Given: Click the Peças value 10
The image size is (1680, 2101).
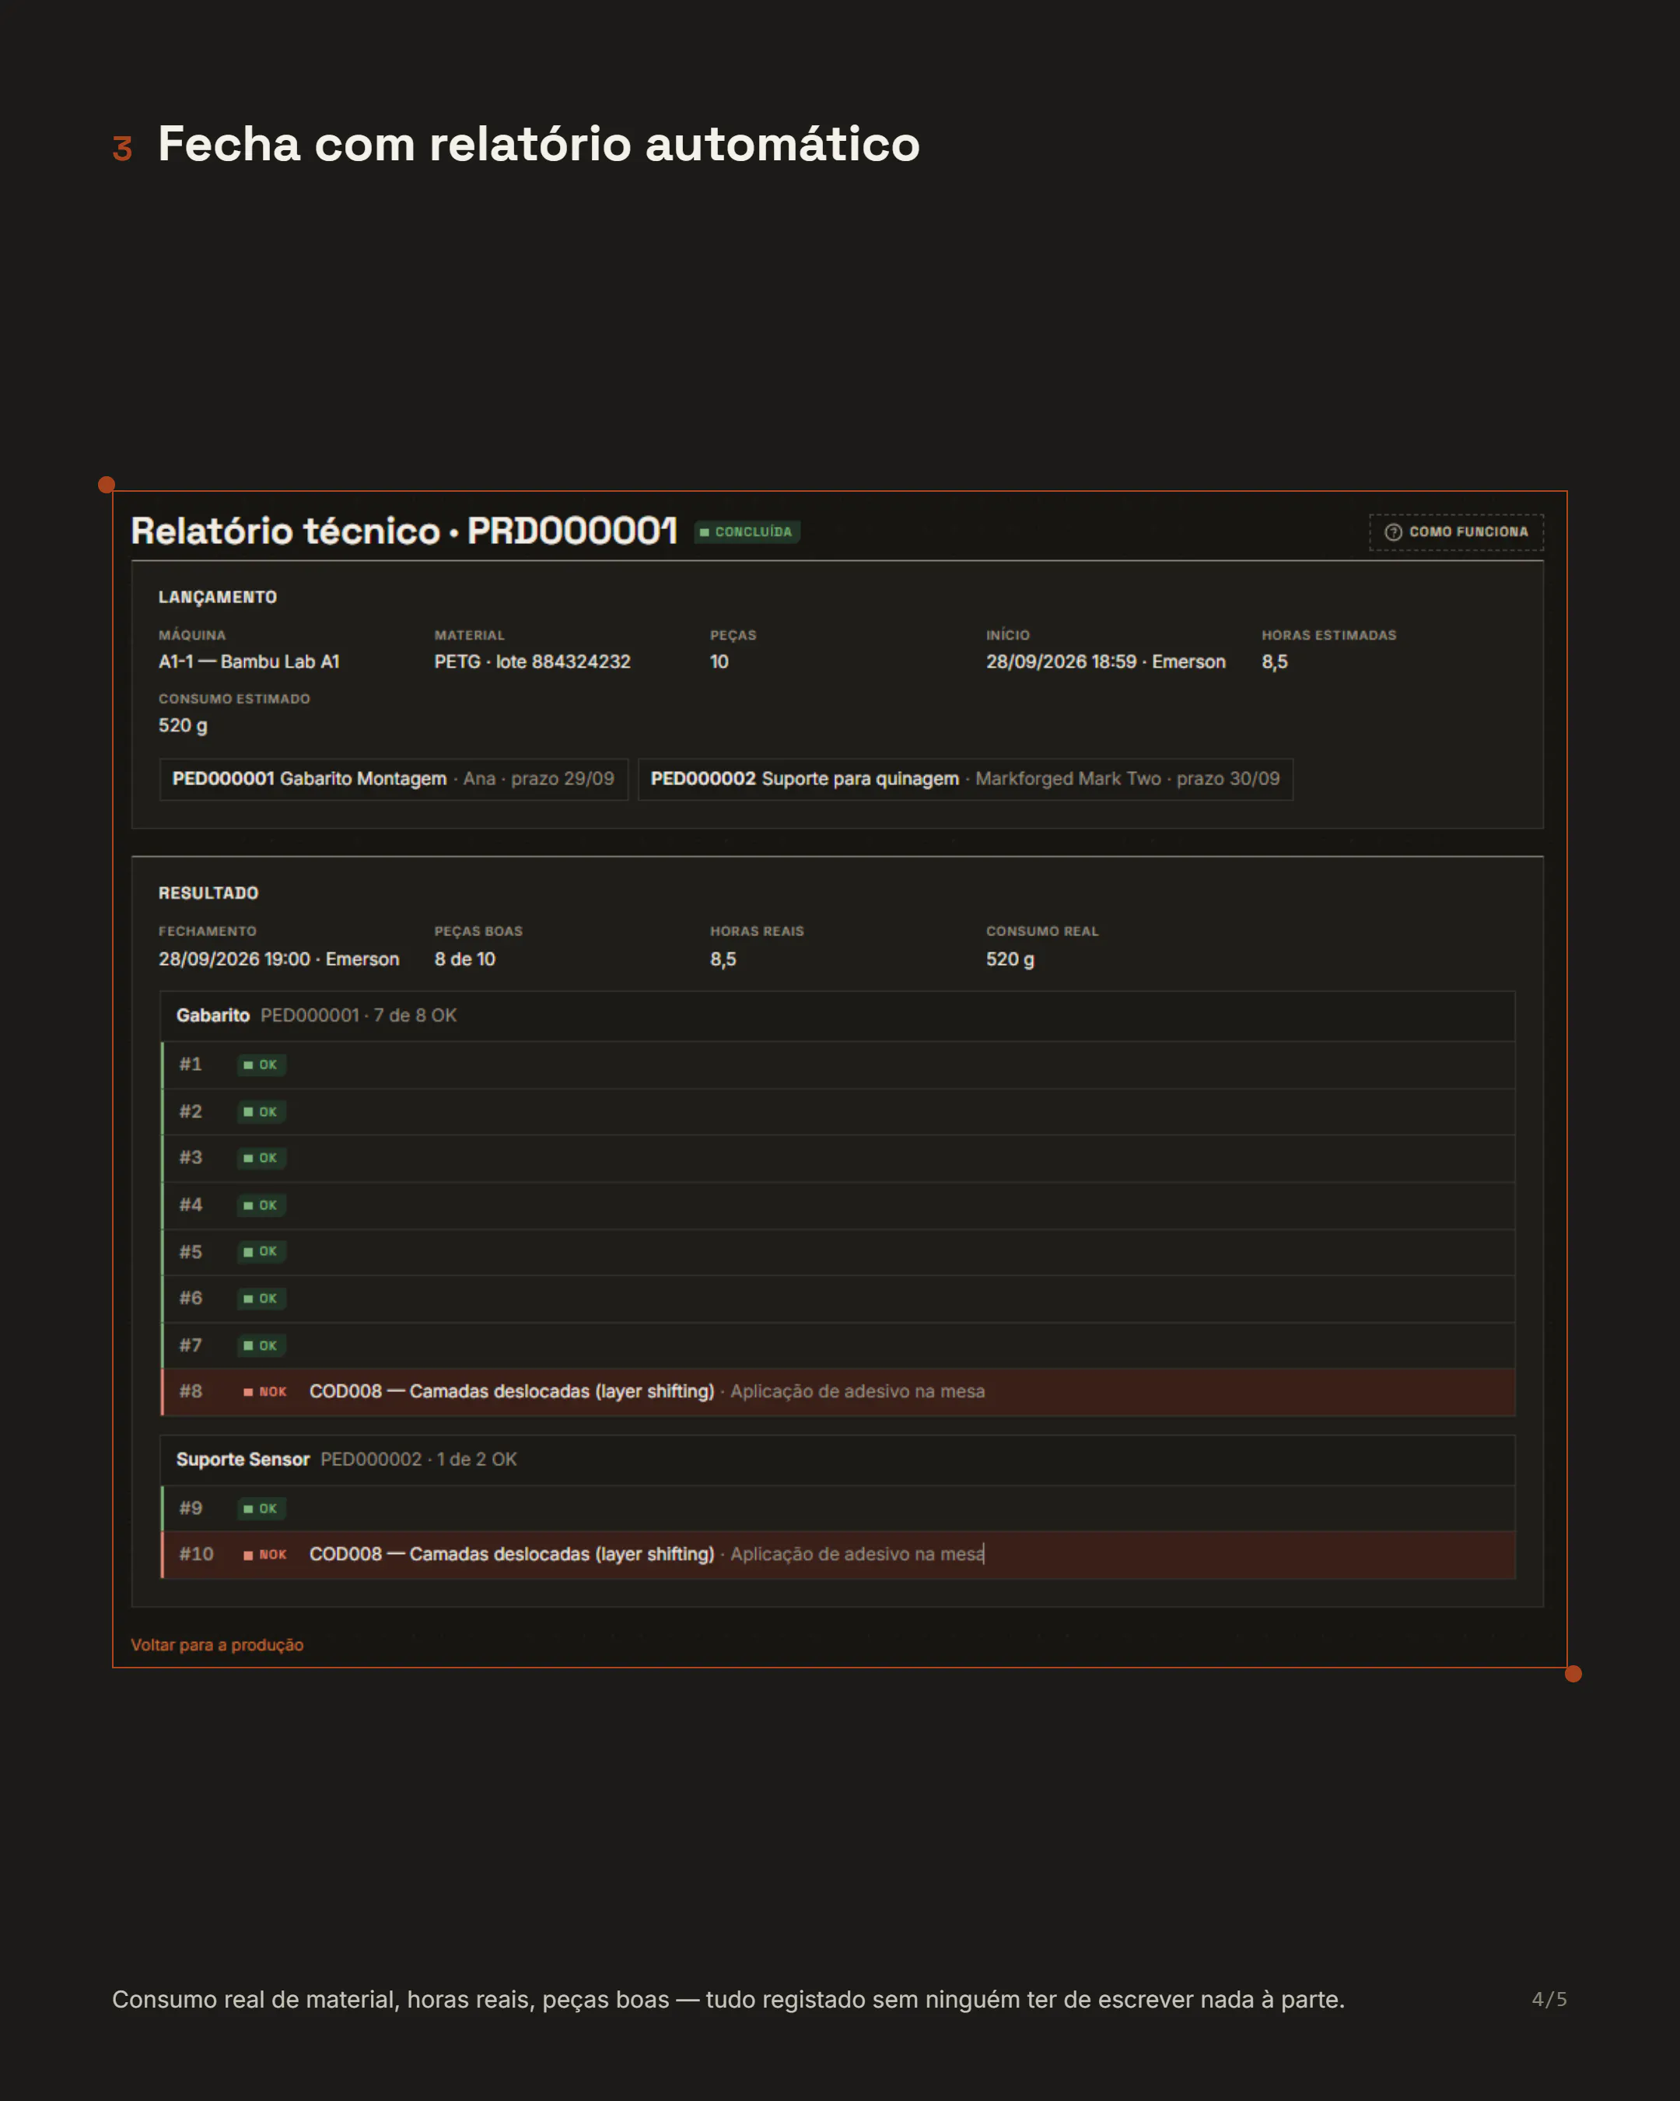Looking at the screenshot, I should [x=719, y=661].
